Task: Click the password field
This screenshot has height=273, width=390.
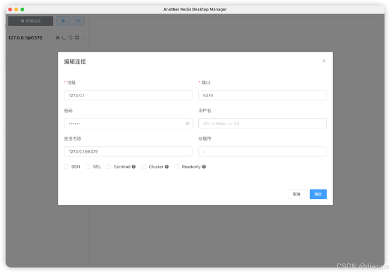Action: 128,123
